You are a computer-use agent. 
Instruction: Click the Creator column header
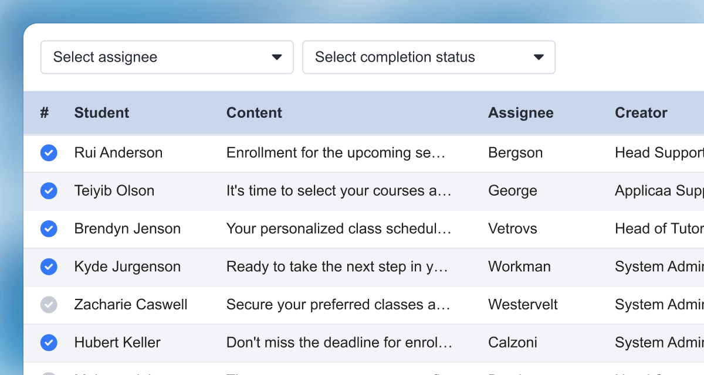click(x=641, y=113)
